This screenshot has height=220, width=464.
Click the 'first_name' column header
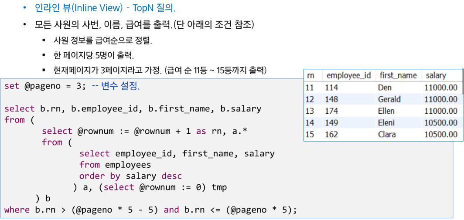pos(398,75)
